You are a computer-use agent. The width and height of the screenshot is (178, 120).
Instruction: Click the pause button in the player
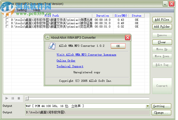click(13, 98)
